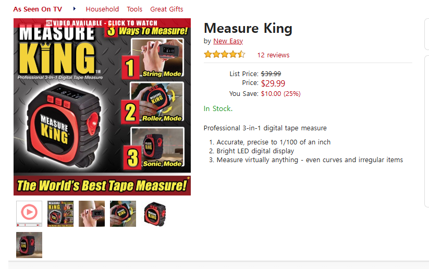This screenshot has width=429, height=269.
Task: Open the Household category
Action: (102, 9)
